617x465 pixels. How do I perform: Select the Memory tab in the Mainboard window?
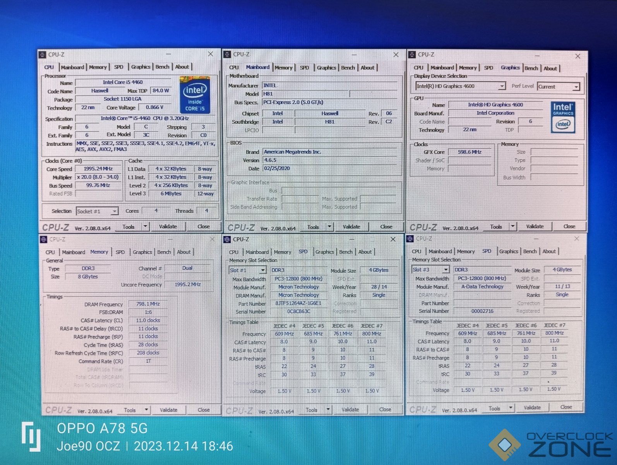click(283, 67)
